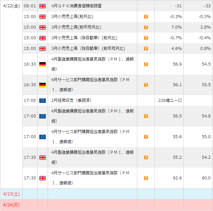Click EU flag in 2月経常収支 row
Image resolution: width=213 pixels, height=211 pixels.
point(43,101)
